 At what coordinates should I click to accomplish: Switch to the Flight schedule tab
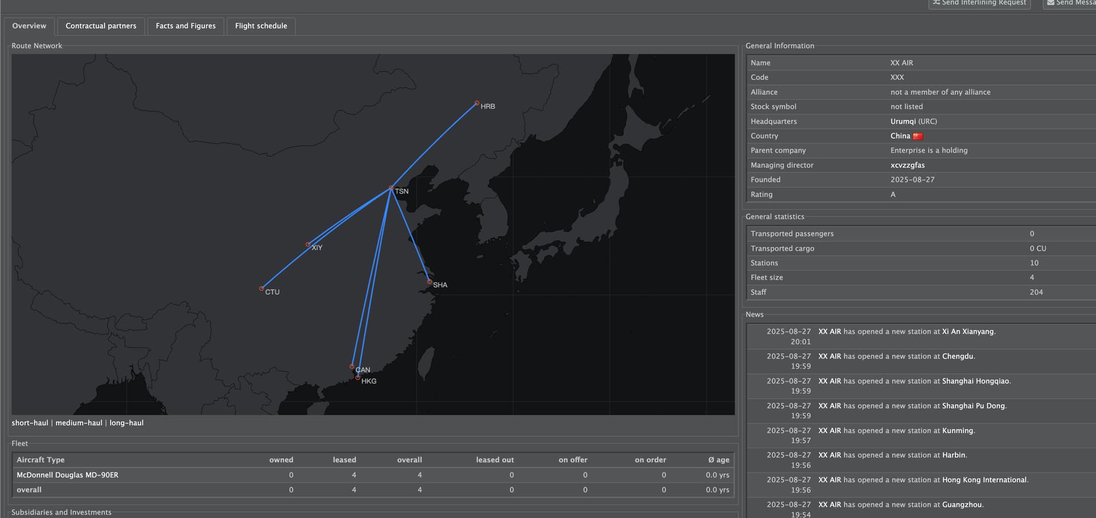[261, 26]
